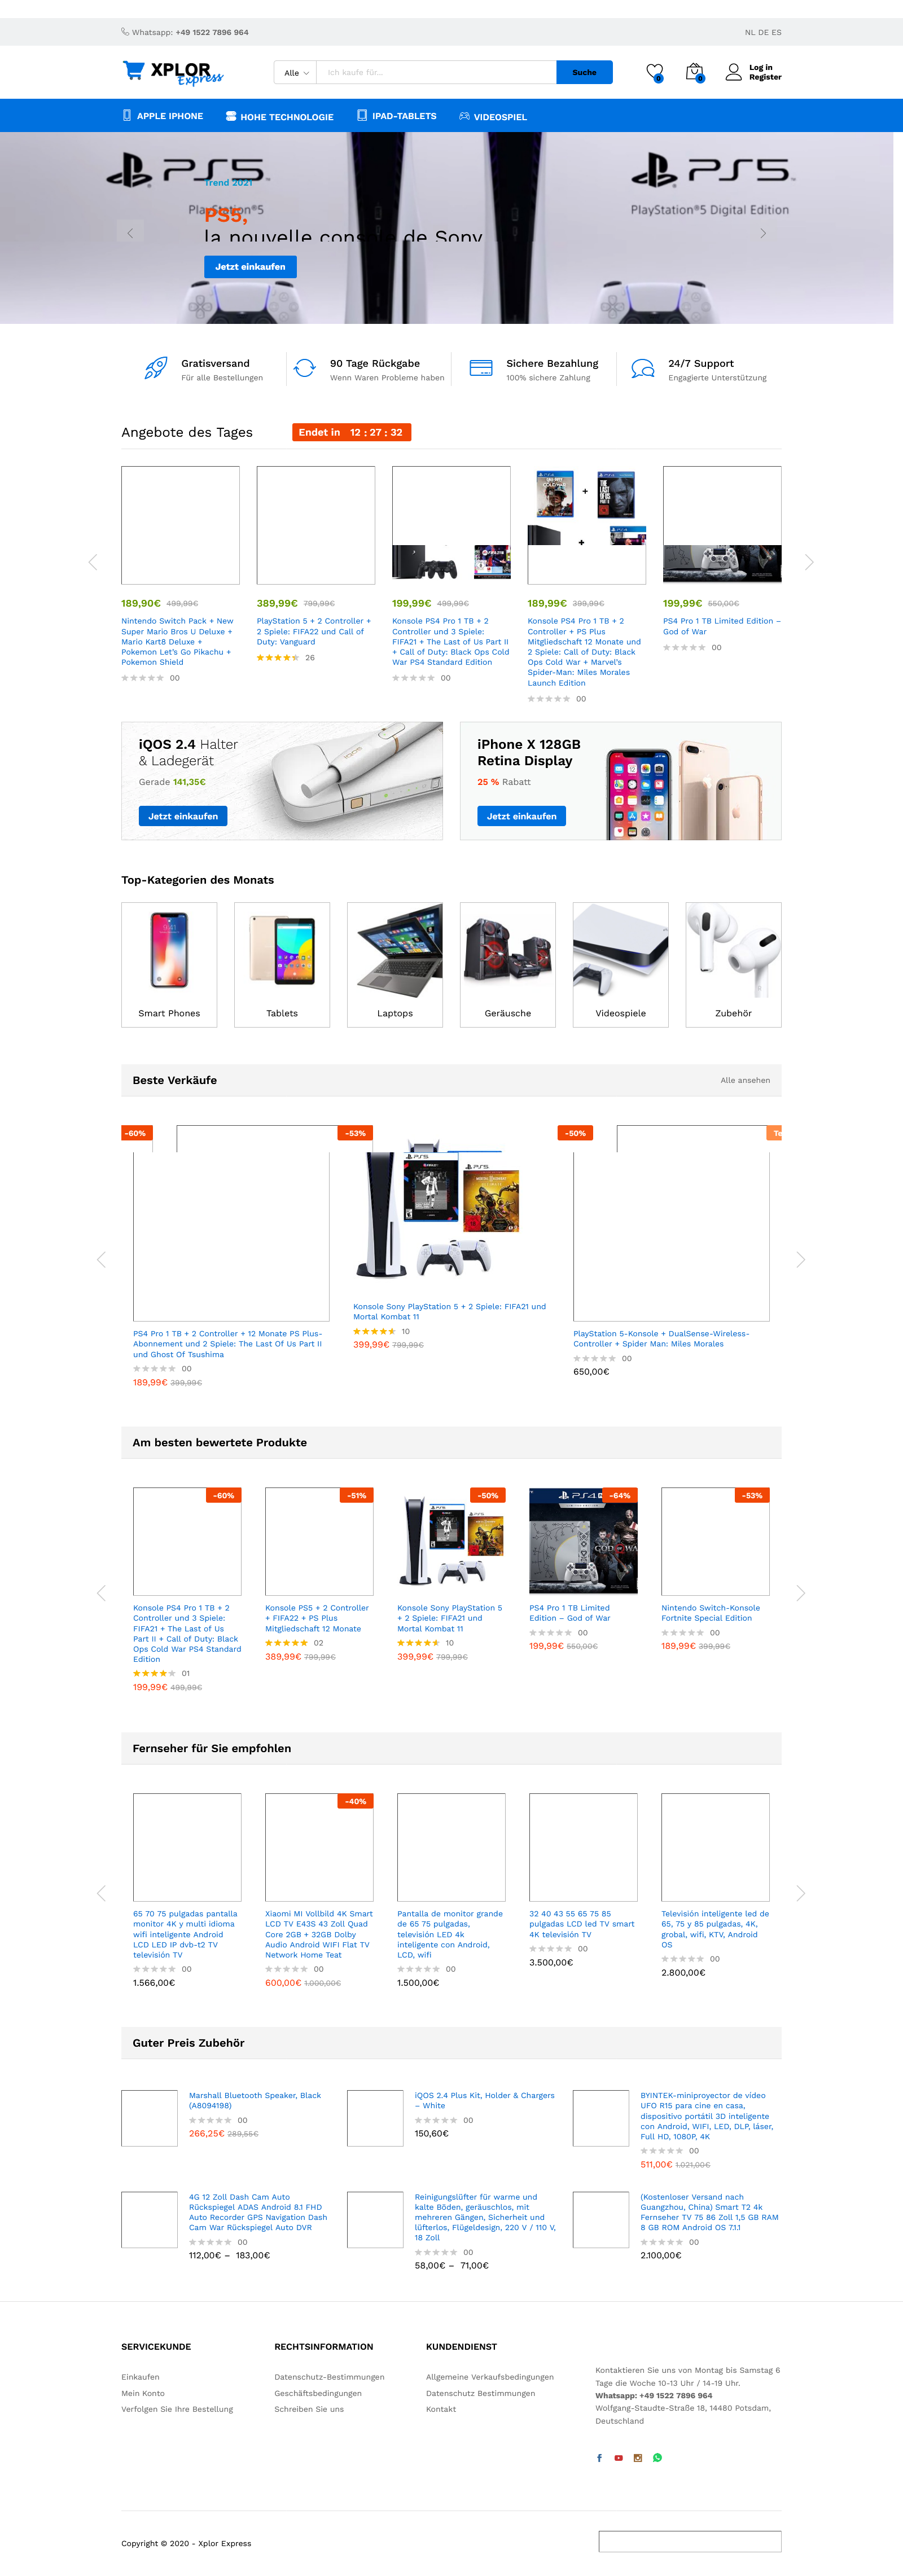Open the wishlist heart icon
Image resolution: width=903 pixels, height=2576 pixels.
654,72
